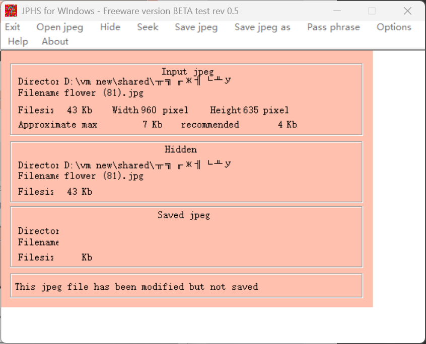426x344 pixels.
Task: Click the 'Hidden' section heading
Action: point(181,149)
